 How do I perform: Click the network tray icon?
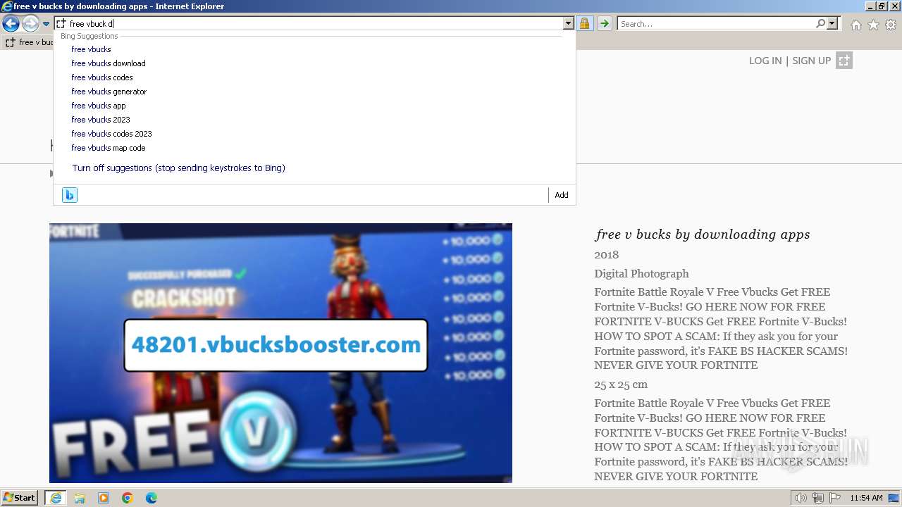tap(818, 498)
